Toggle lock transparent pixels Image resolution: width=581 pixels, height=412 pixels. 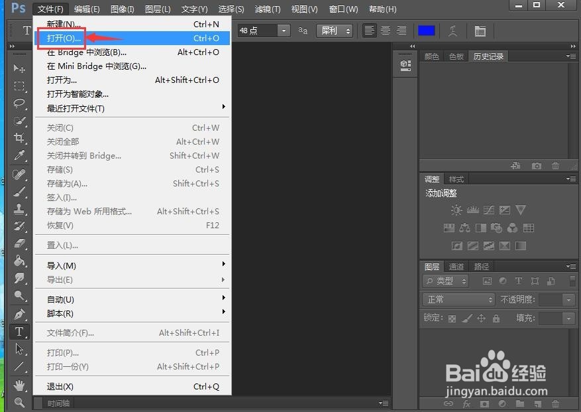click(x=452, y=318)
